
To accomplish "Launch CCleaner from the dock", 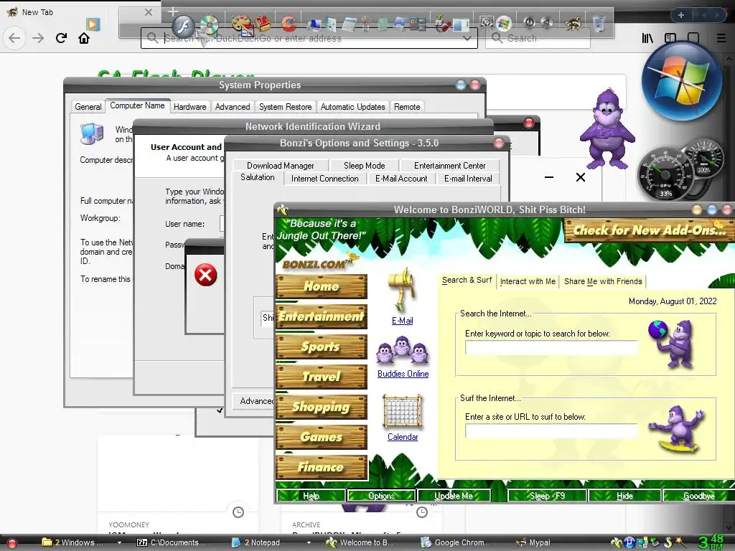I will tap(289, 24).
